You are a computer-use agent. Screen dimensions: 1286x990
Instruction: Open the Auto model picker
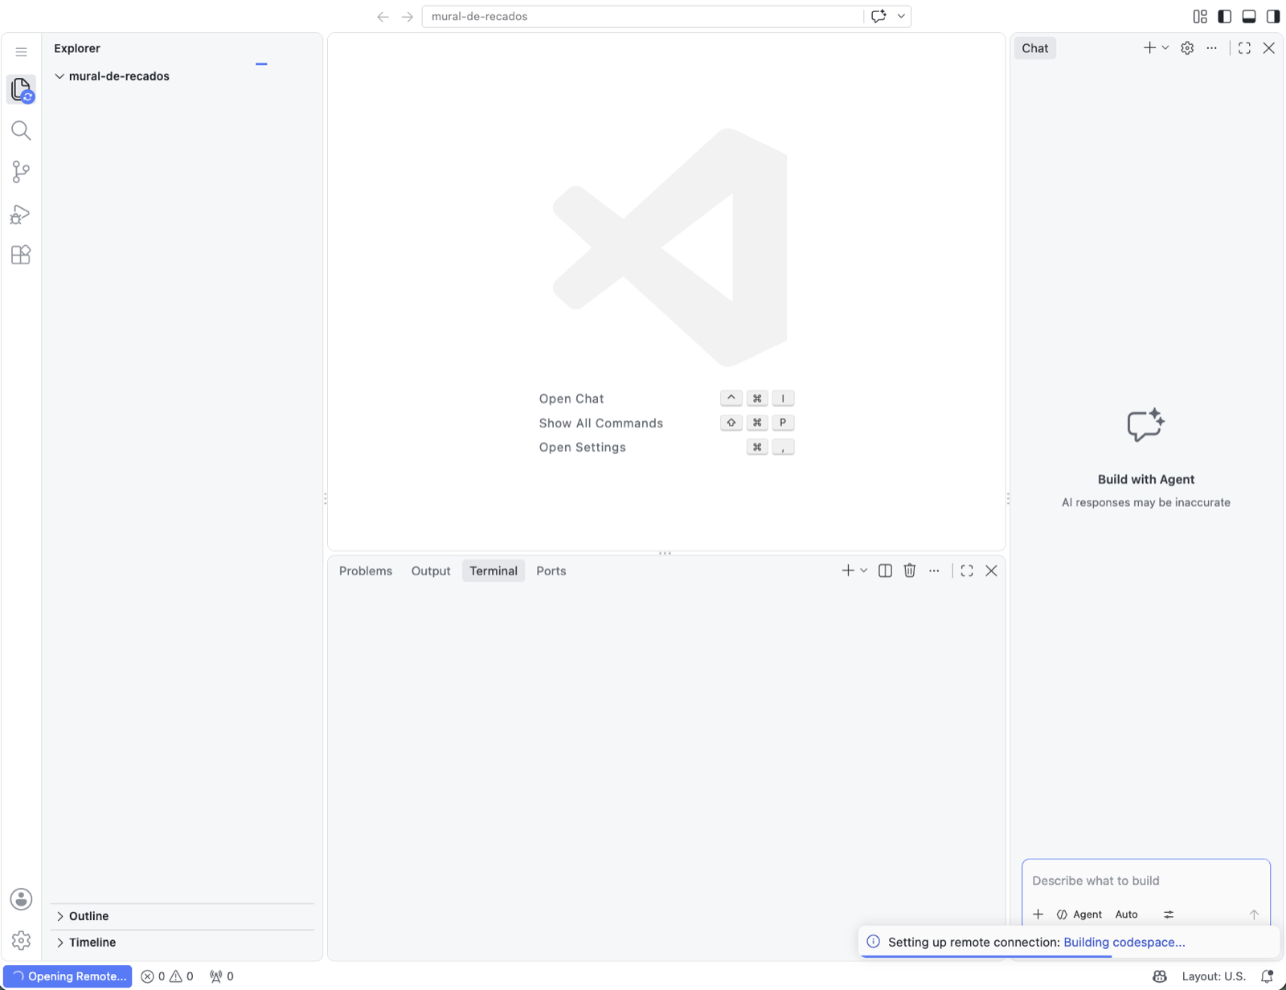[1127, 914]
